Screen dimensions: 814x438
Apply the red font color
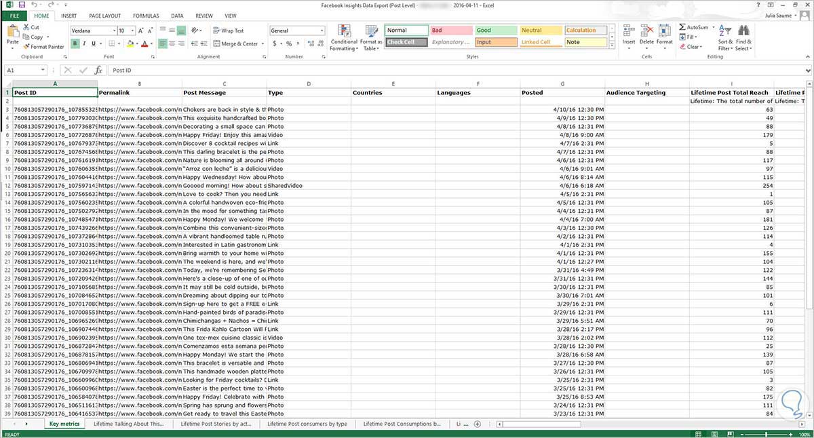pos(144,44)
